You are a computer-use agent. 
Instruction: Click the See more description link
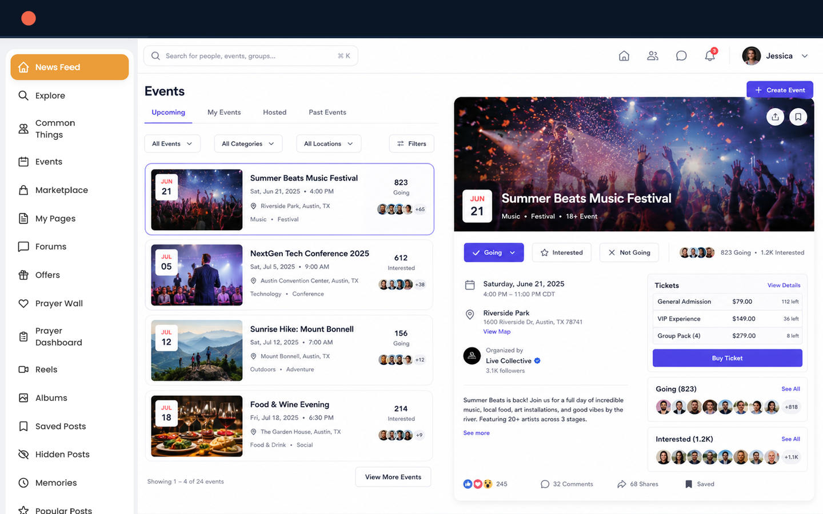476,433
